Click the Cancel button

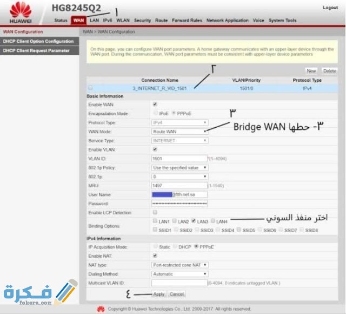(x=177, y=295)
